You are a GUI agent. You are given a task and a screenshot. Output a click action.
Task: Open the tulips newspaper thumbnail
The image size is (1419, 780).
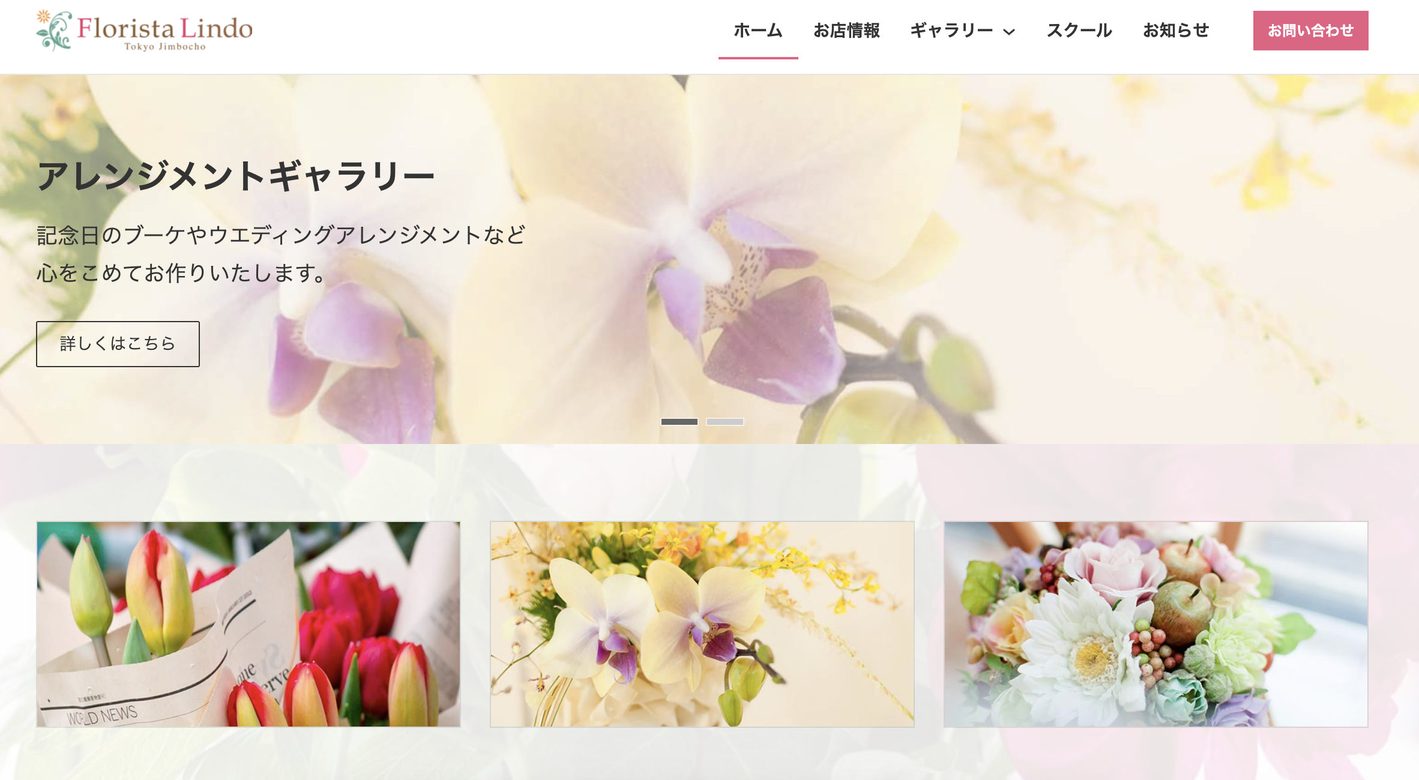click(x=249, y=624)
